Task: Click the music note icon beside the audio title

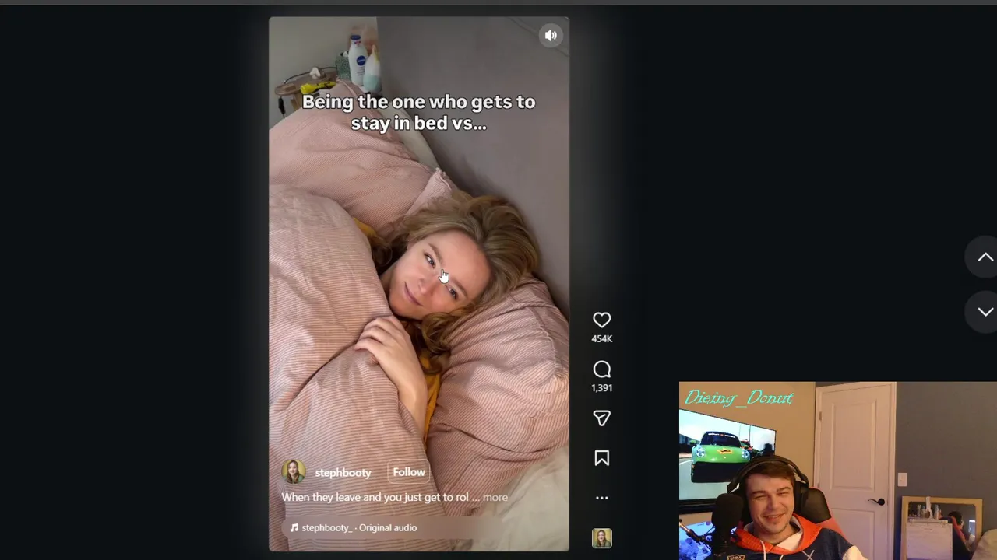Action: 294,527
